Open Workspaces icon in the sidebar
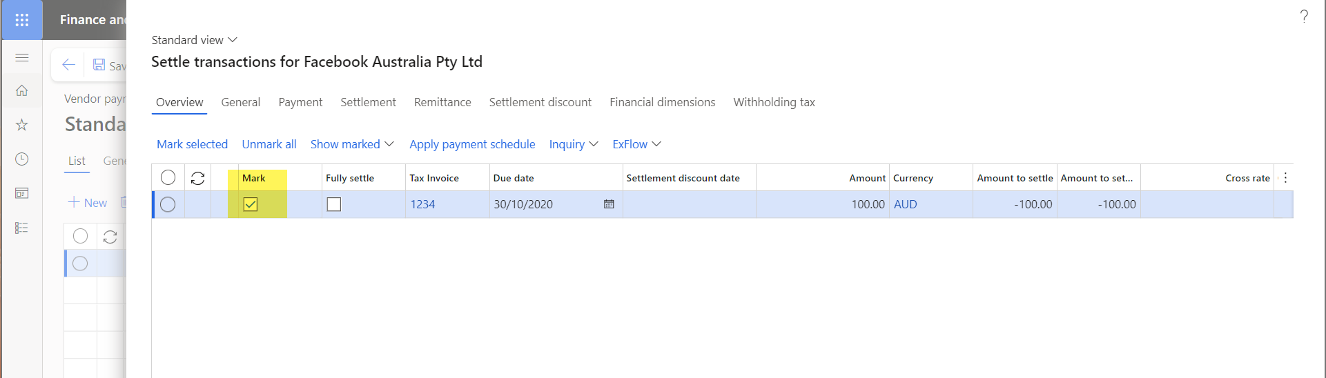The image size is (1326, 378). (21, 193)
